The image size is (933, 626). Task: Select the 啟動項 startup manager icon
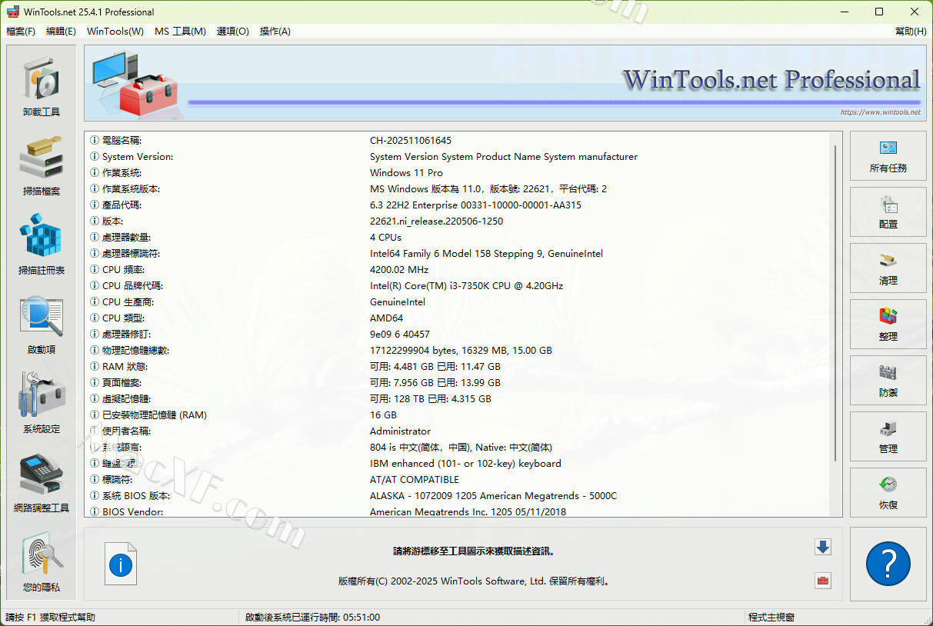pos(41,323)
